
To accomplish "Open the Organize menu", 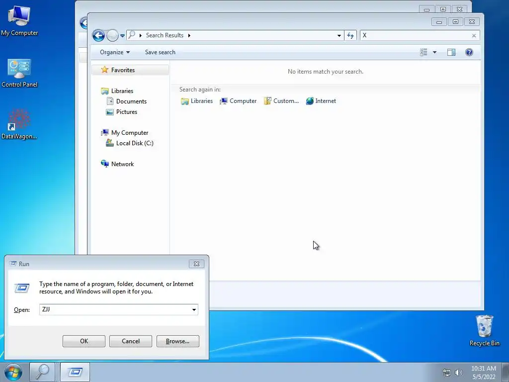I will [115, 52].
